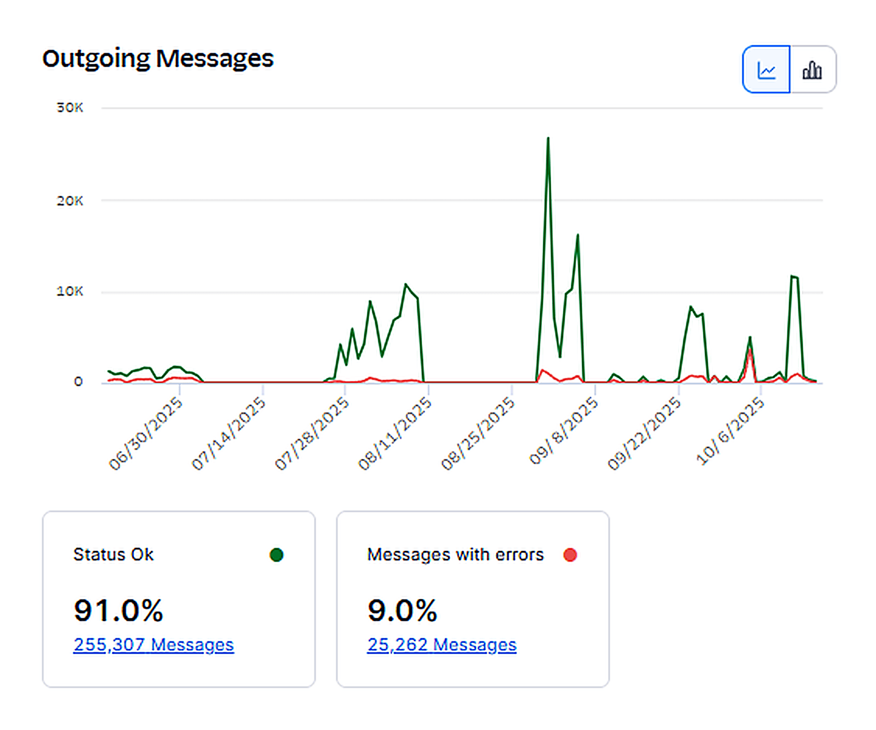
Task: Switch to bar chart view
Action: coord(812,70)
